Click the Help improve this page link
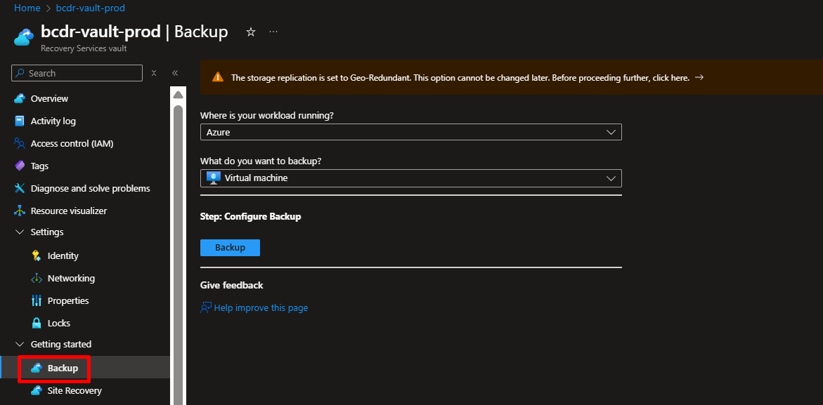The image size is (823, 405). point(260,308)
